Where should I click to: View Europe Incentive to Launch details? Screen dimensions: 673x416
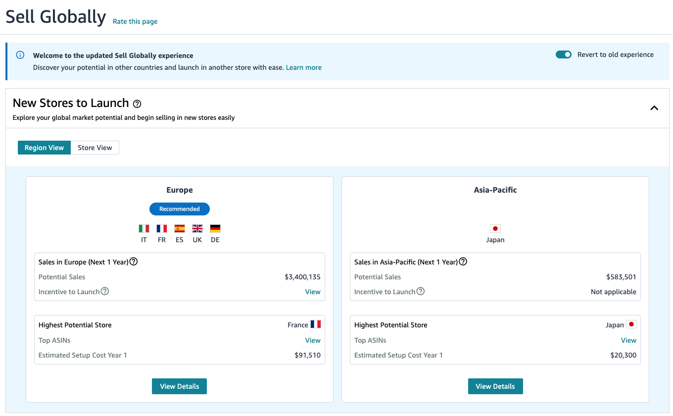pyautogui.click(x=312, y=292)
